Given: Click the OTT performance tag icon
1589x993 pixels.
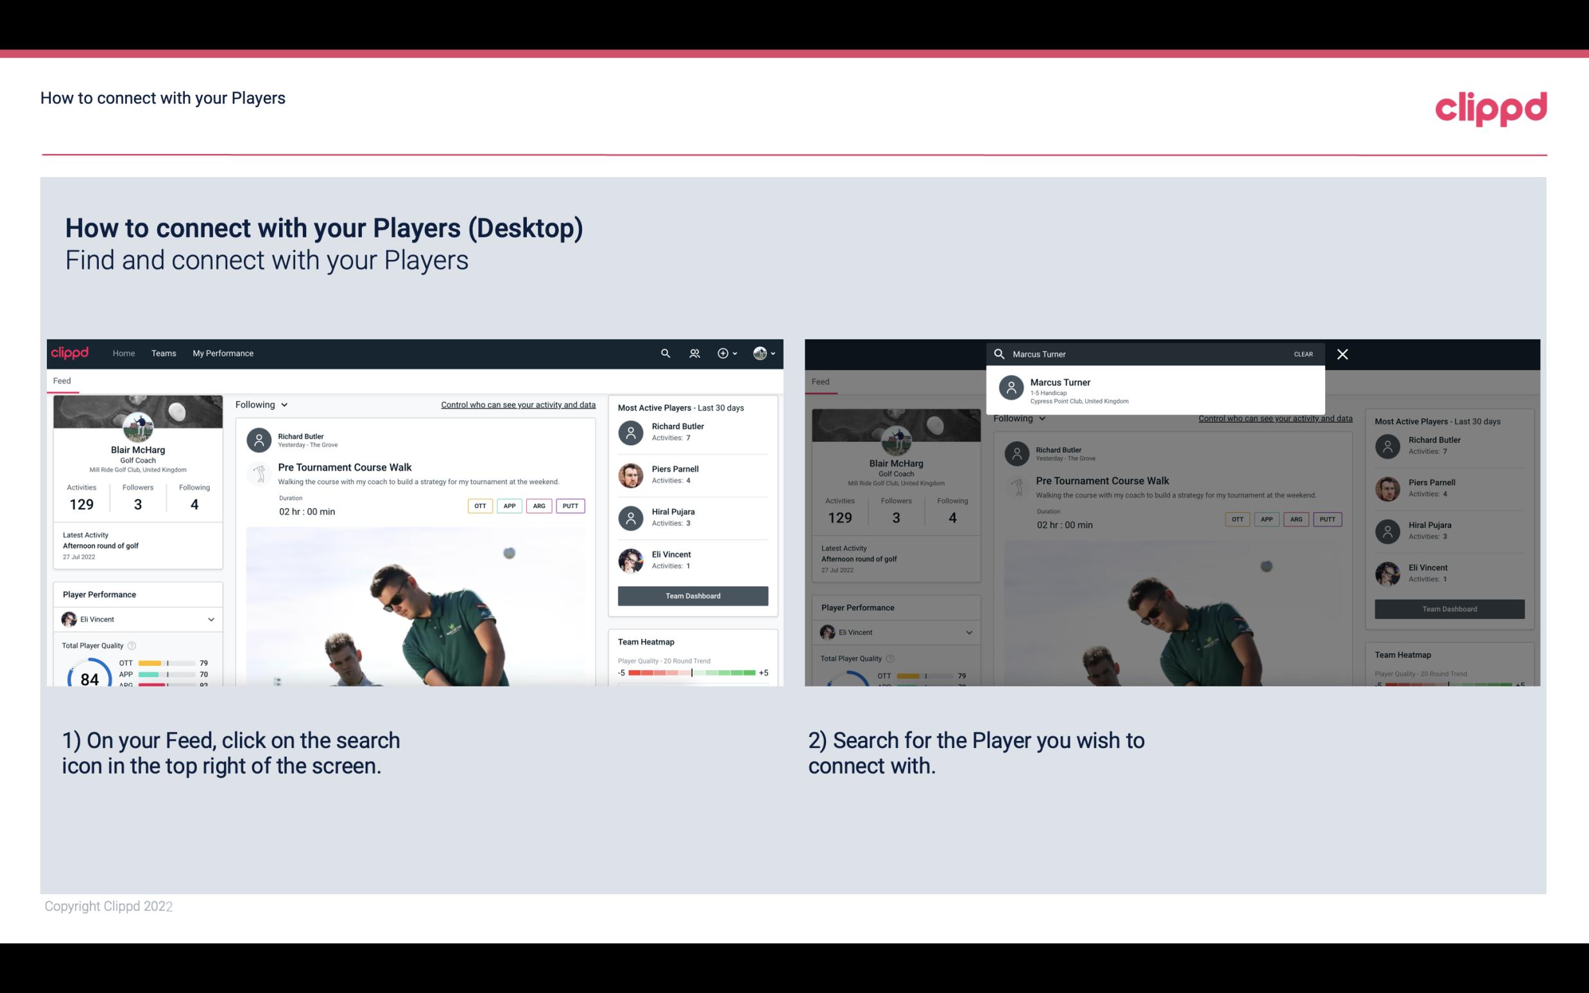Looking at the screenshot, I should click(479, 504).
